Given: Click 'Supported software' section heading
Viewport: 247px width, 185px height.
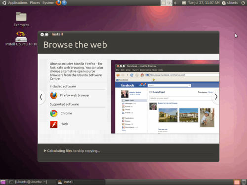Looking at the screenshot, I should coord(64,104).
